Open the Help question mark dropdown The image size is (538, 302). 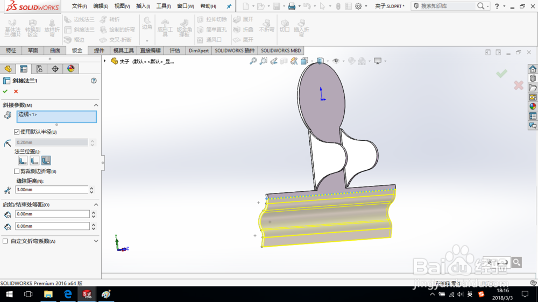(x=504, y=6)
